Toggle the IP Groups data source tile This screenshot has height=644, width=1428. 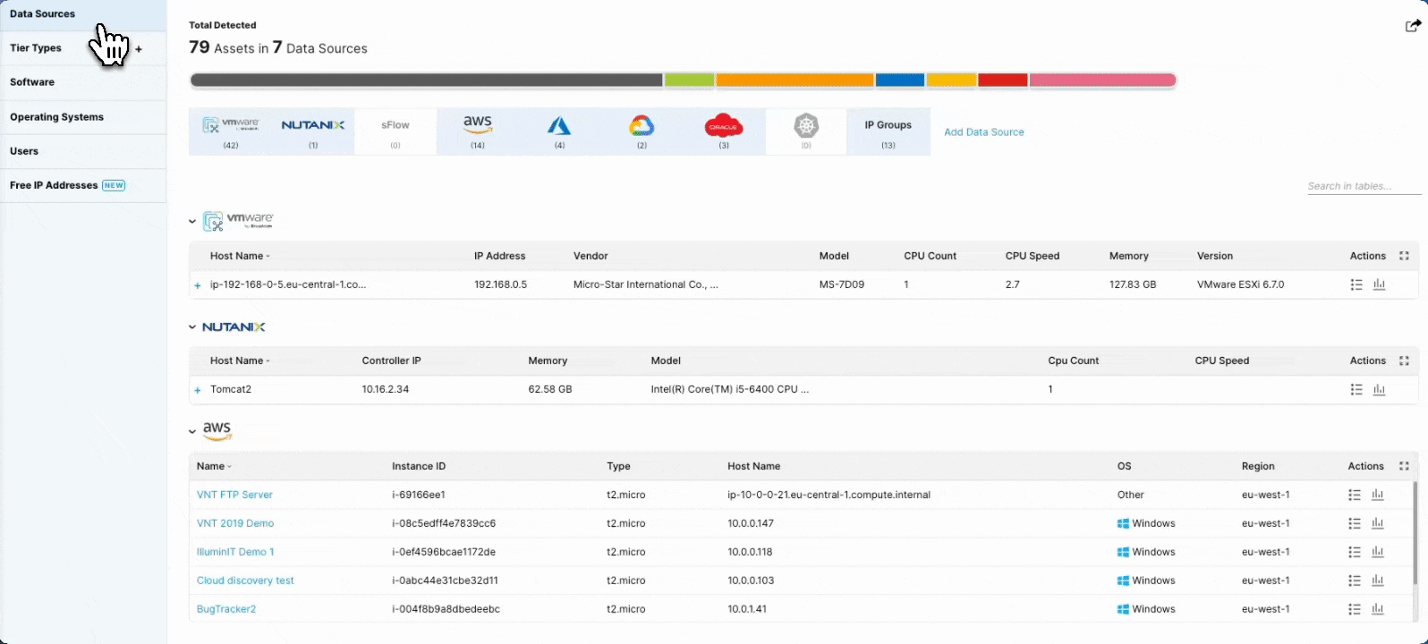point(888,131)
